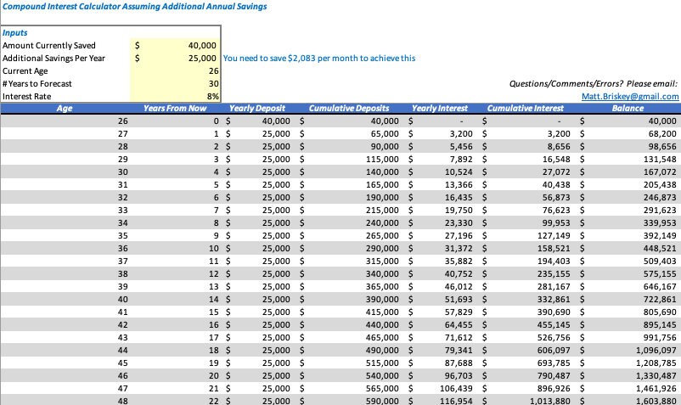Click the Yearly Deposit column header
This screenshot has width=681, height=405.
(257, 109)
